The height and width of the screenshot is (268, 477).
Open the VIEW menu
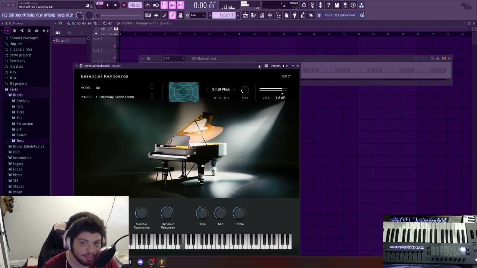coord(39,15)
